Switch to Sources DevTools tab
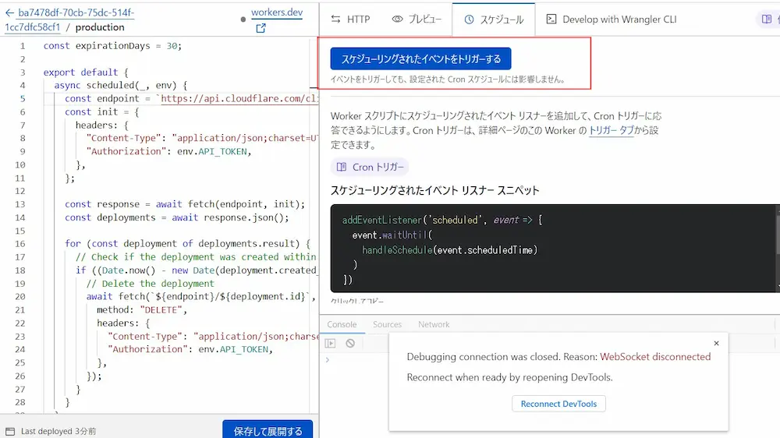 pos(387,324)
